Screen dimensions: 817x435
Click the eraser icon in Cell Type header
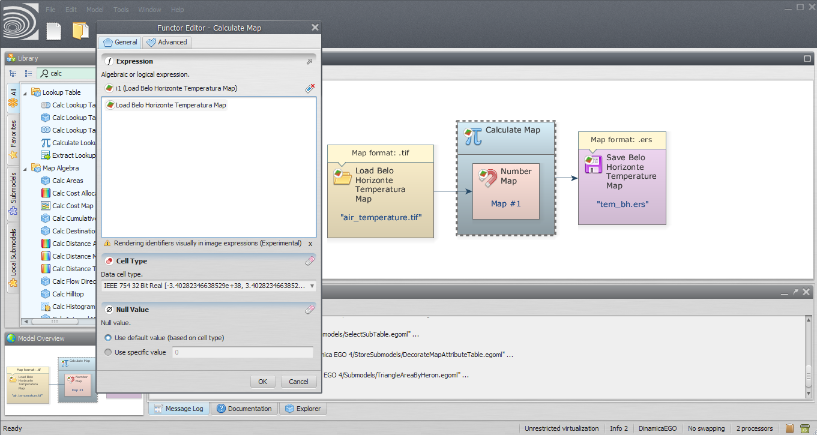tap(310, 261)
